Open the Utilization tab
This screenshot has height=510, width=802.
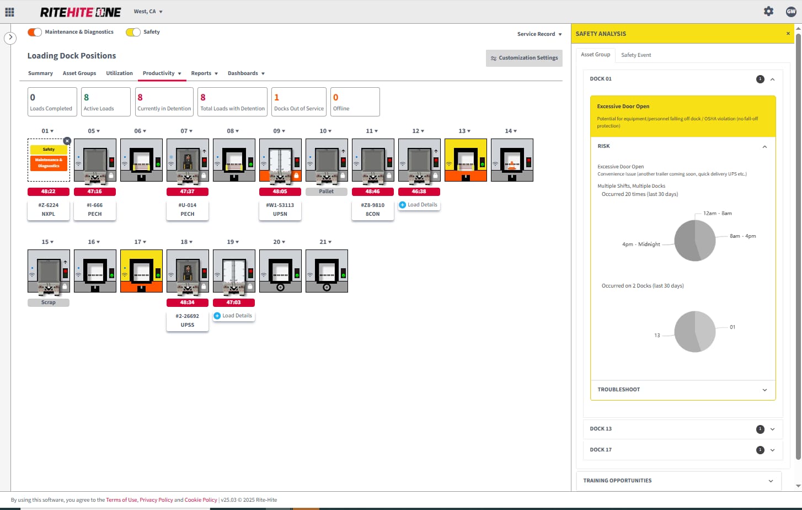point(119,73)
